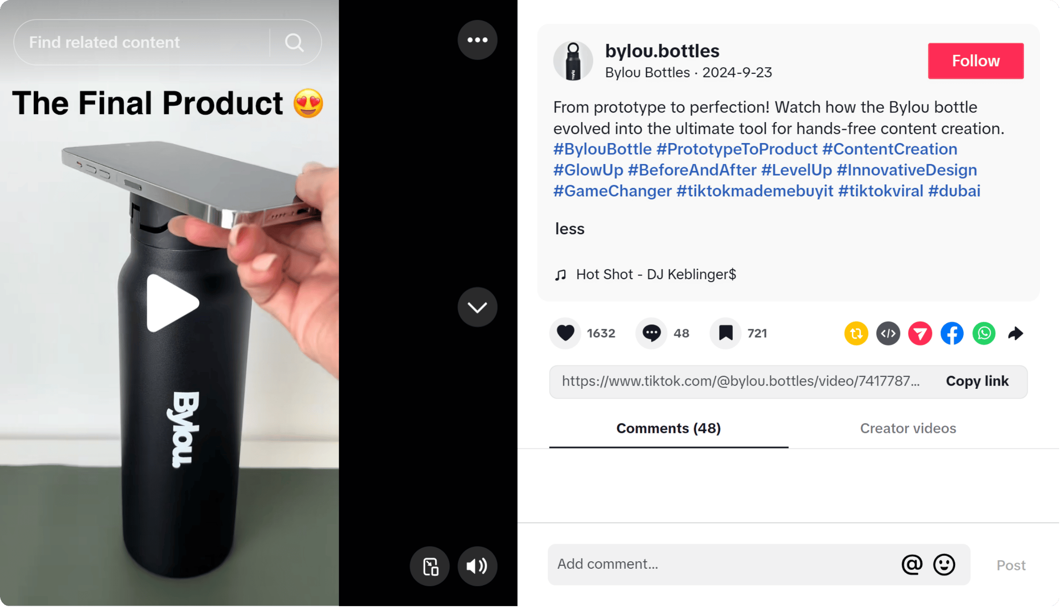This screenshot has width=1060, height=607.
Task: Bookmark the video to favorites
Action: [x=726, y=333]
